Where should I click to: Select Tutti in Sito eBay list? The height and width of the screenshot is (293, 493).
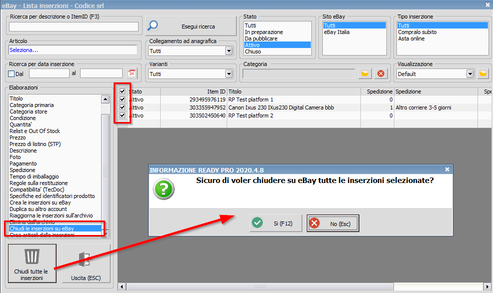click(x=354, y=25)
